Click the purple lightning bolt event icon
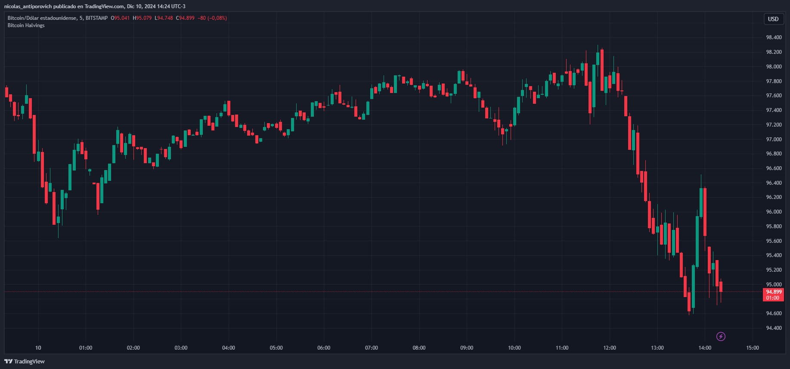This screenshot has width=790, height=369. (x=721, y=336)
